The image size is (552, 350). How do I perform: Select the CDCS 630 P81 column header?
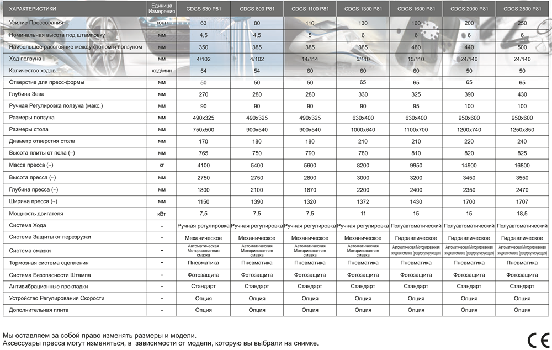point(204,9)
